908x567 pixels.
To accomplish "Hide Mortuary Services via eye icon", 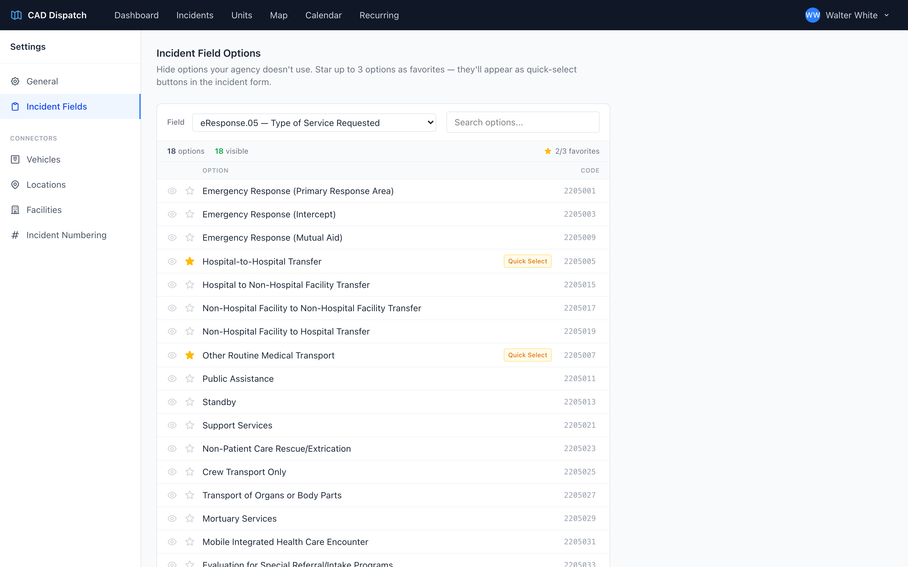I will pyautogui.click(x=172, y=518).
